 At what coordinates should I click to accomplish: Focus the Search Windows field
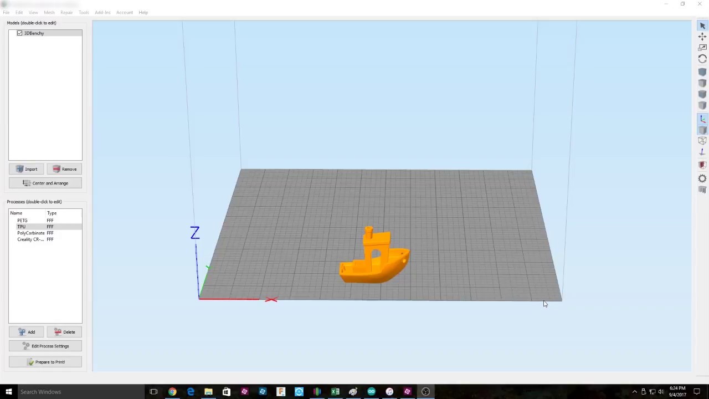[x=80, y=392]
